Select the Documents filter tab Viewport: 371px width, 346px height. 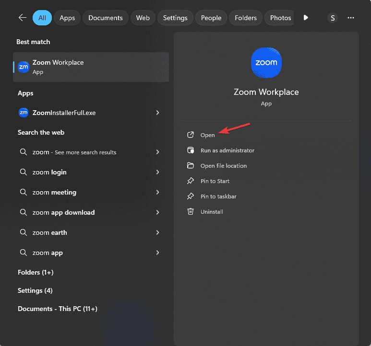point(106,18)
